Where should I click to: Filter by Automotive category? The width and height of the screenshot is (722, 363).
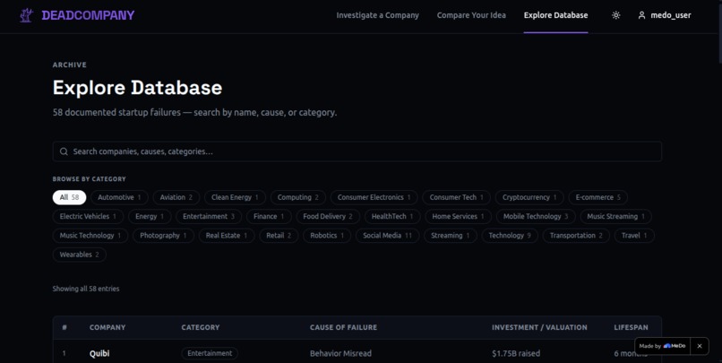[119, 197]
